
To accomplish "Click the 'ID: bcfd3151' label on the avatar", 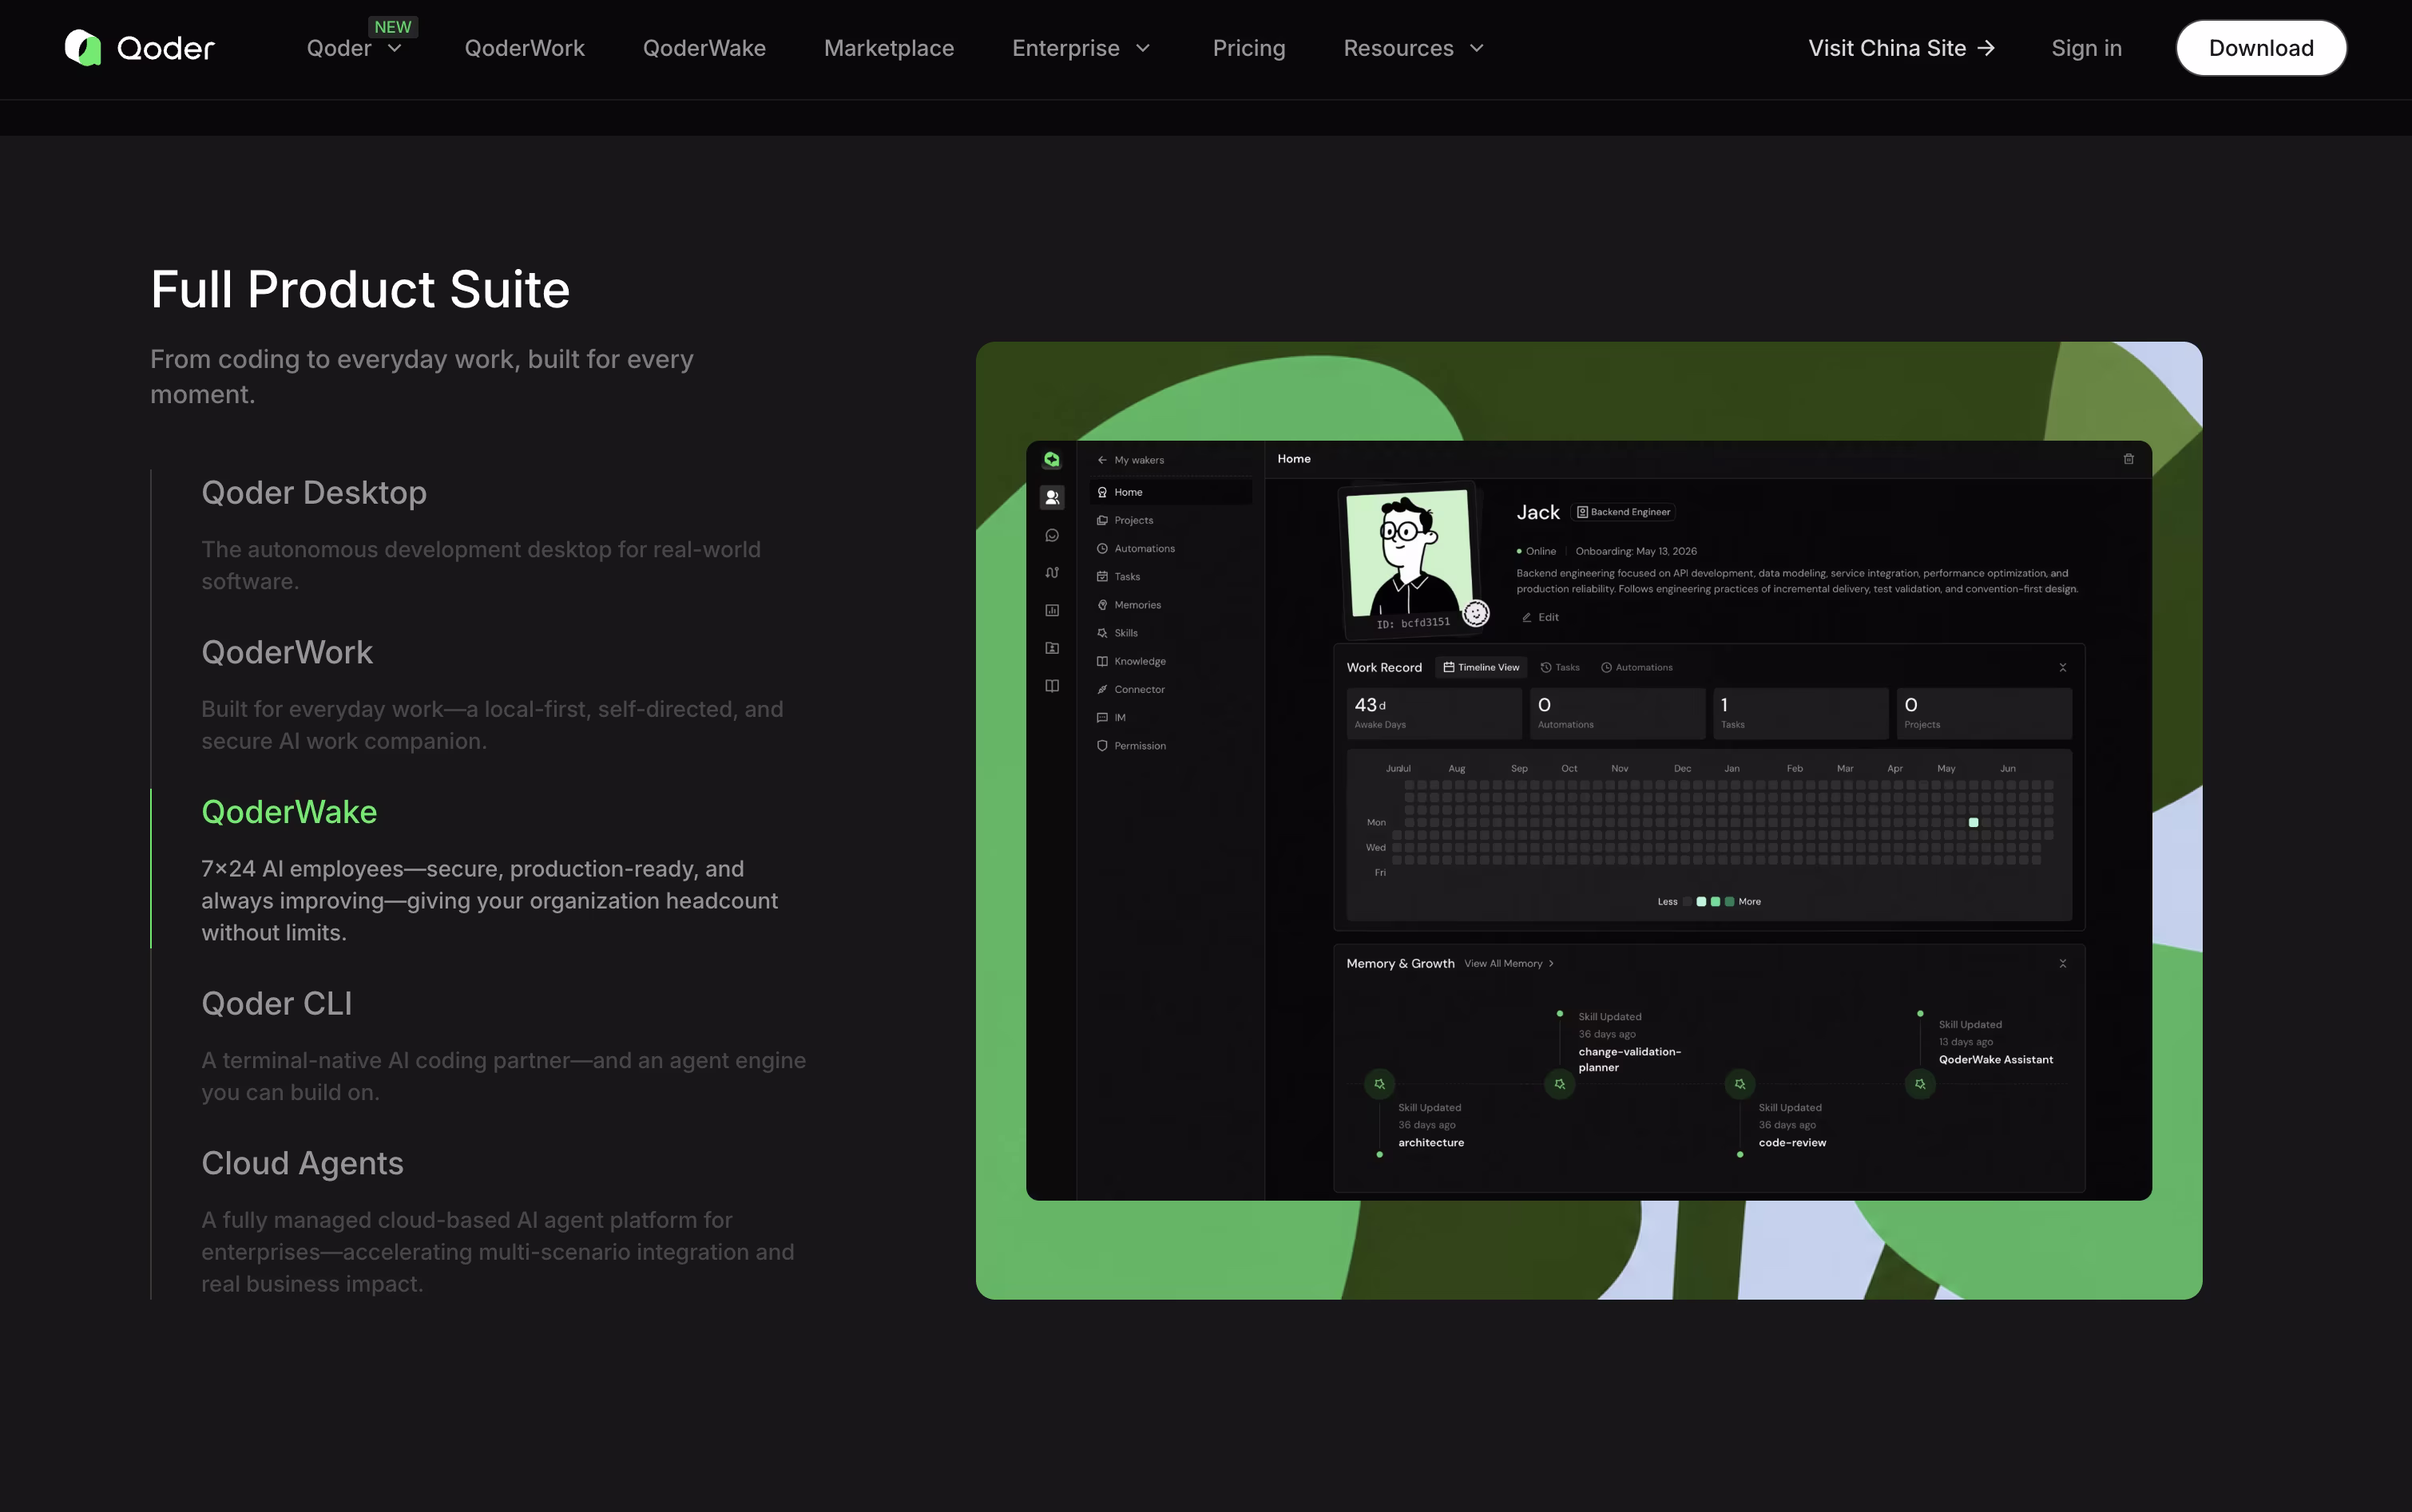I will click(x=1413, y=623).
